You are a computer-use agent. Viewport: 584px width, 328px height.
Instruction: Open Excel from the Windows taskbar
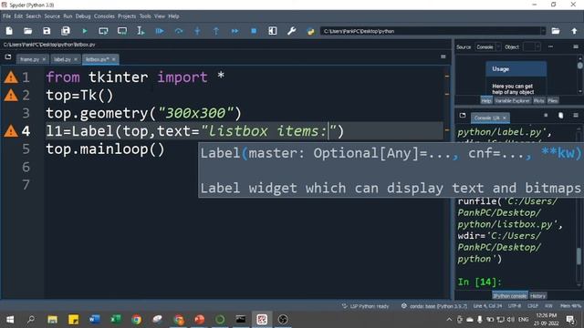116,320
